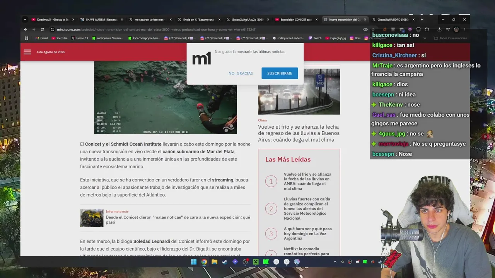This screenshot has height=278, width=495.
Task: View site information icon in address bar
Action: point(52,29)
